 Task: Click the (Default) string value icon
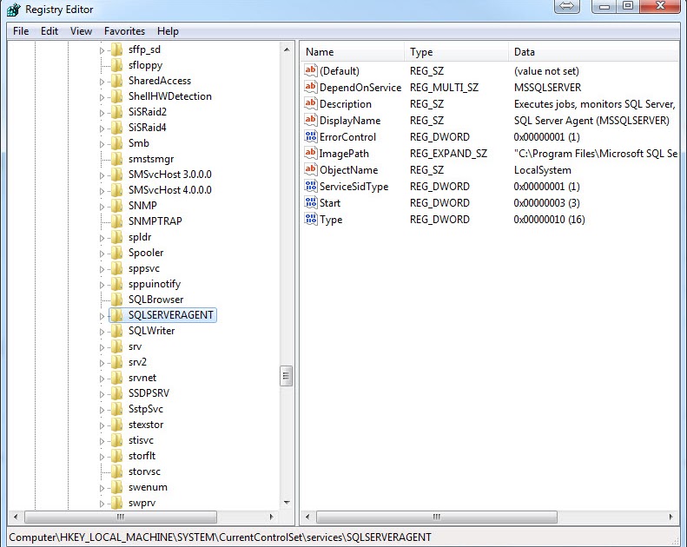point(311,70)
